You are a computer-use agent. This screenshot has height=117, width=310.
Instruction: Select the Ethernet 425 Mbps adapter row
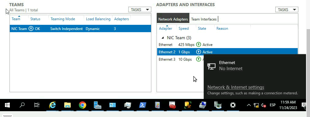coord(227,45)
